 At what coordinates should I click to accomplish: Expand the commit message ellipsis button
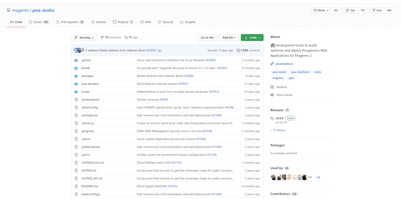point(160,51)
